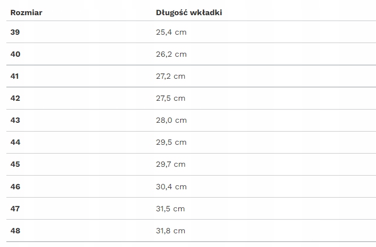Viewport: 376px width, 247px height.
Task: Select size 45 row label
Action: [15, 164]
